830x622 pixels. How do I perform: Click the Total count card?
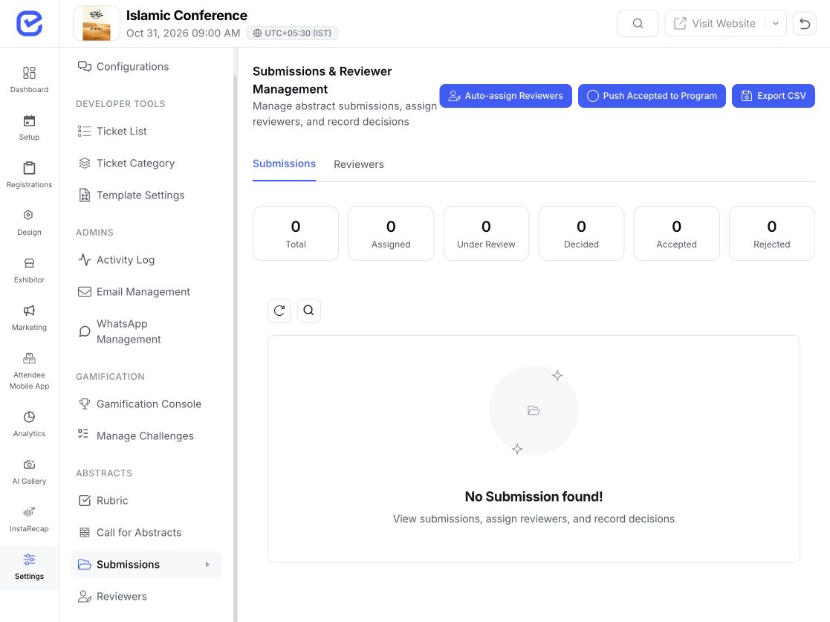pos(296,233)
